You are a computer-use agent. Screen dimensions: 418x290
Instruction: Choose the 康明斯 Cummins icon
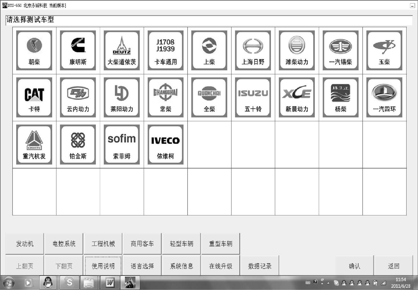(x=78, y=50)
